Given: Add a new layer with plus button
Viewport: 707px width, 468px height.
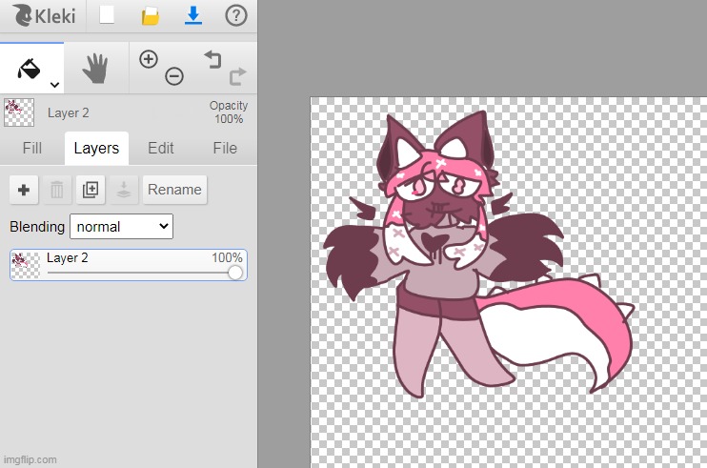Looking at the screenshot, I should (x=24, y=190).
